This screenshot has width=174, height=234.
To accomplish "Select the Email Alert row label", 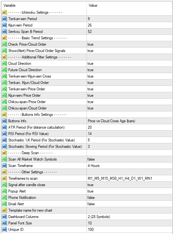I will pos(16,204).
